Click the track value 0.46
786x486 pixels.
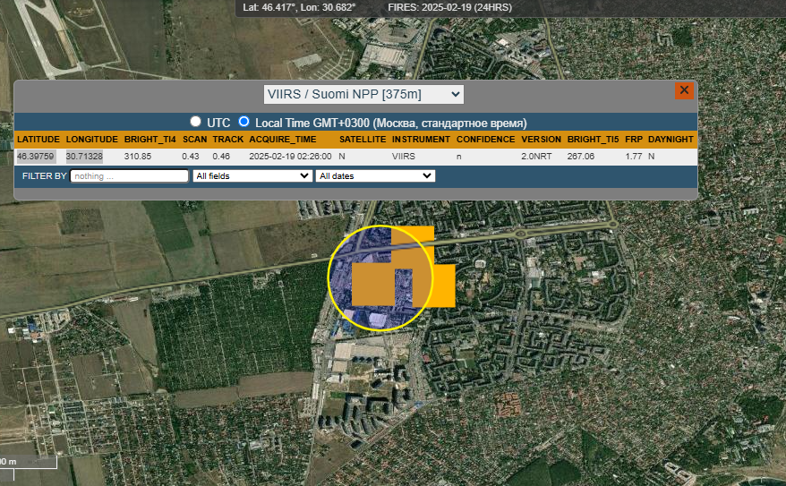click(221, 157)
